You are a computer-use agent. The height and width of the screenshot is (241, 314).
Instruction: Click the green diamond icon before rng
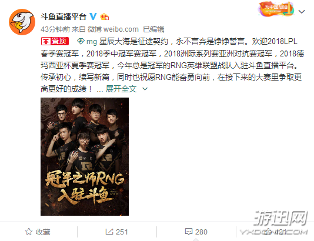tap(81, 41)
